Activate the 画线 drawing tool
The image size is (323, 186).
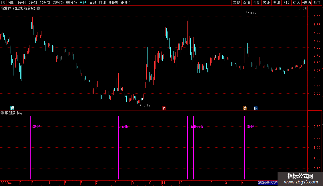(x=276, y=3)
